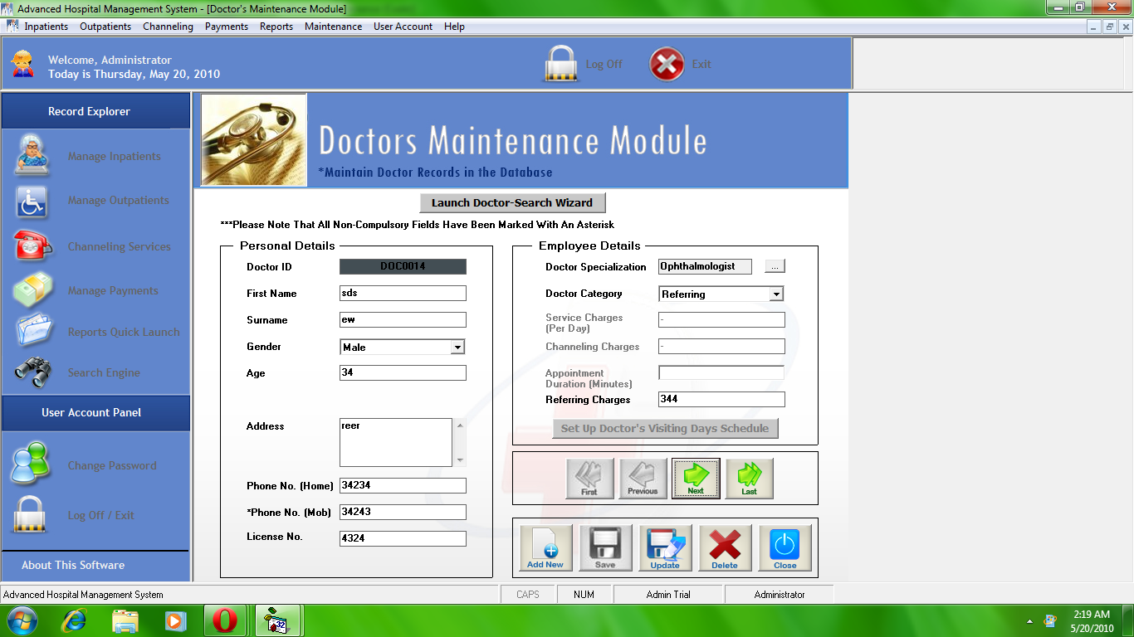Click the Phone No. (Home) field
This screenshot has width=1134, height=637.
[x=403, y=486]
